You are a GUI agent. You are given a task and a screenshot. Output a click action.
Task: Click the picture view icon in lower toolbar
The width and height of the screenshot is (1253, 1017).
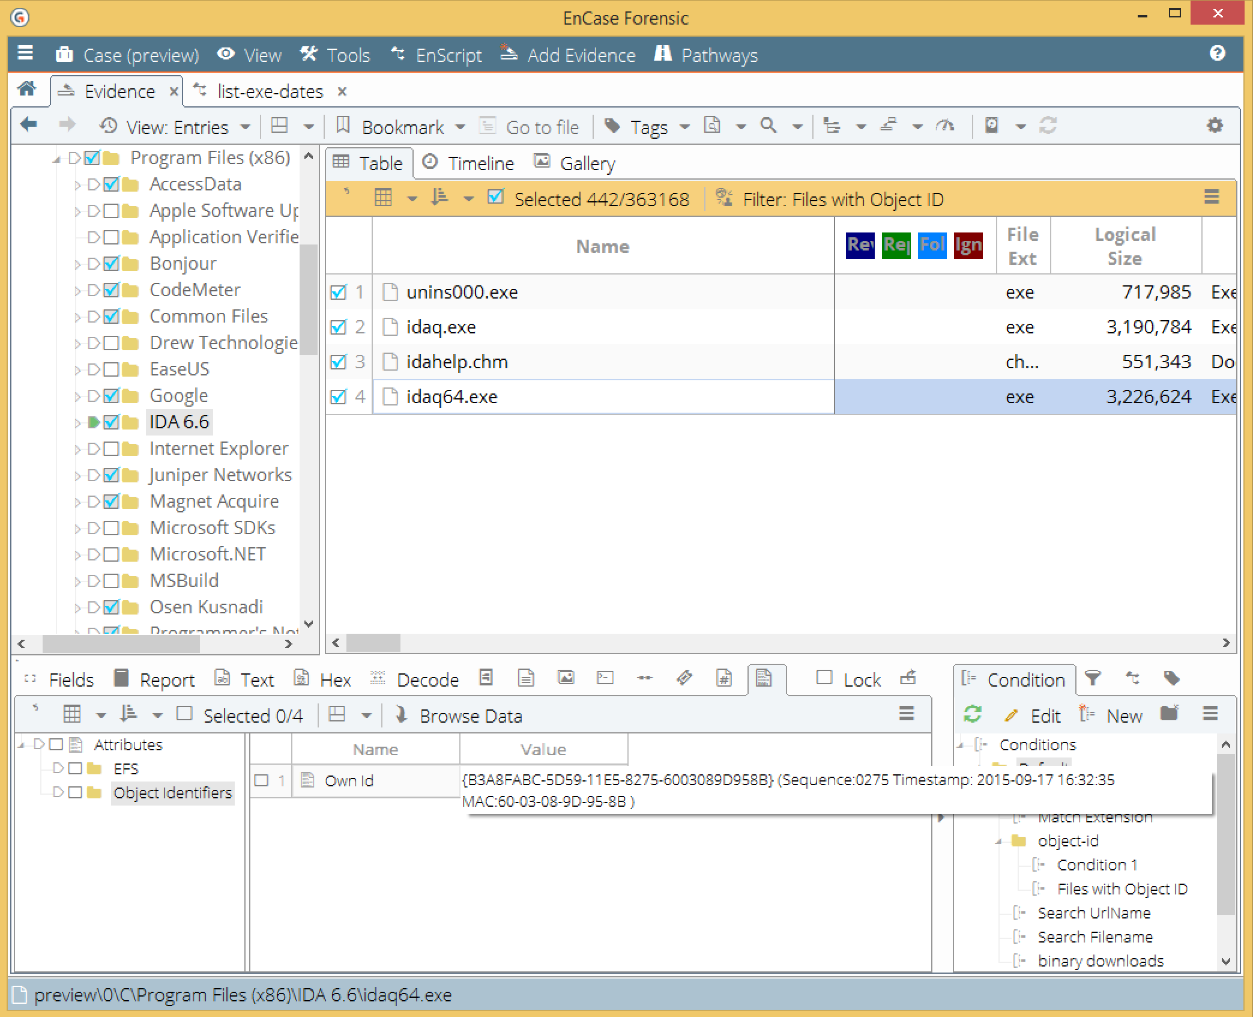(566, 678)
